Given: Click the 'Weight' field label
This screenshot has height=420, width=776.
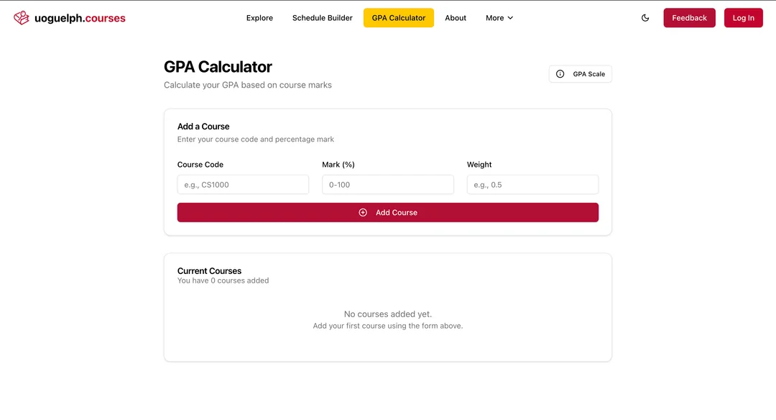Looking at the screenshot, I should click(x=479, y=165).
